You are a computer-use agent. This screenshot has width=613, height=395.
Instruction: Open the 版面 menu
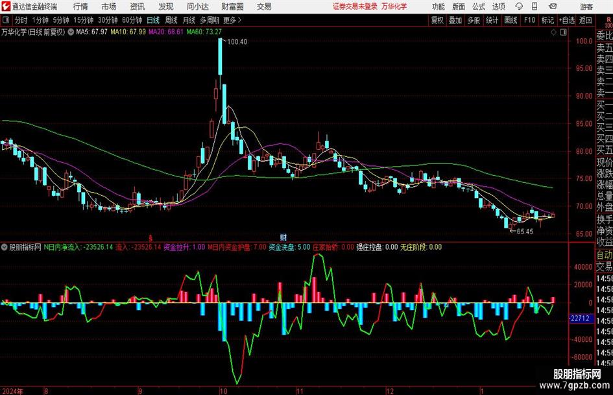pos(459,6)
